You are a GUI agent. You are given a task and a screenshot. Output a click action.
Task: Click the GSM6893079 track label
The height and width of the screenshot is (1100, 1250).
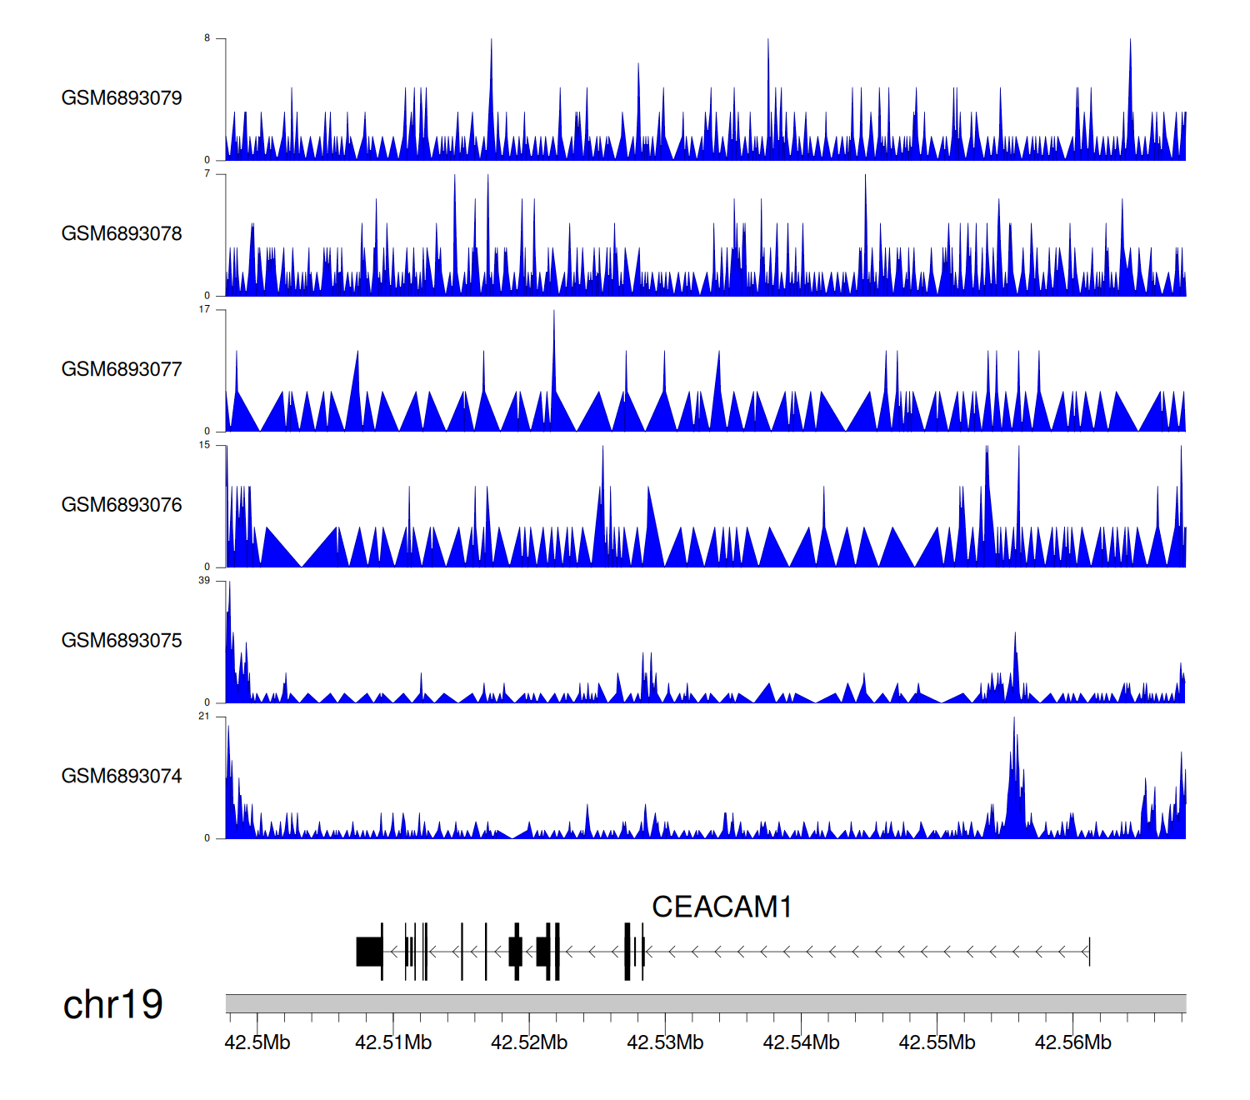(122, 97)
